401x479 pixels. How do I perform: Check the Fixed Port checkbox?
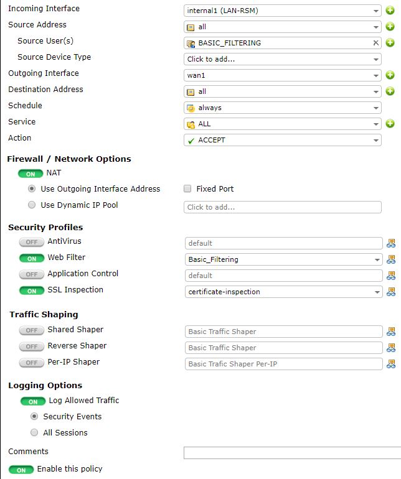[x=187, y=188]
